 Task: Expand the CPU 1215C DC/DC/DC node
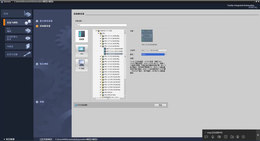100,69
